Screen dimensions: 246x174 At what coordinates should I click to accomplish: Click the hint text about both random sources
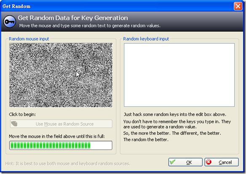(68, 163)
